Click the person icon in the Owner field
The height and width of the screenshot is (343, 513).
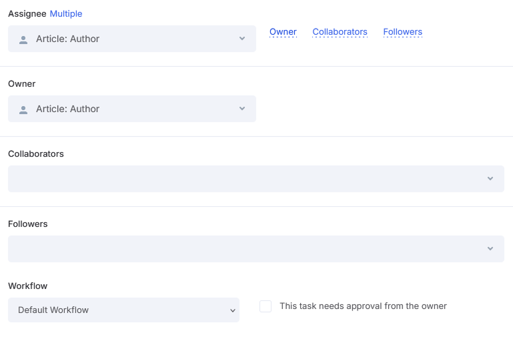pos(23,109)
